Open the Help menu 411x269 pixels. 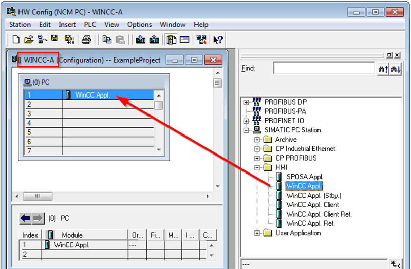pyautogui.click(x=201, y=24)
